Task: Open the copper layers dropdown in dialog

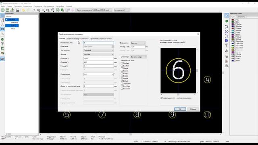Action: [x=138, y=57]
